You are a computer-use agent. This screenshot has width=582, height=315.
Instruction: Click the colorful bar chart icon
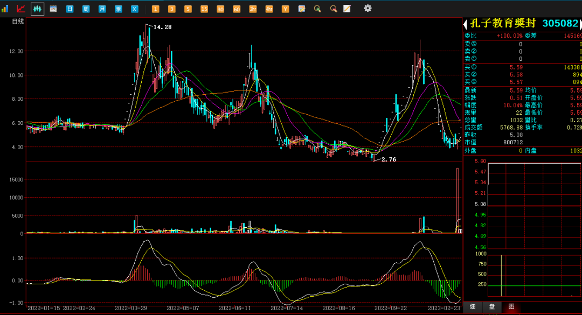tap(5, 9)
